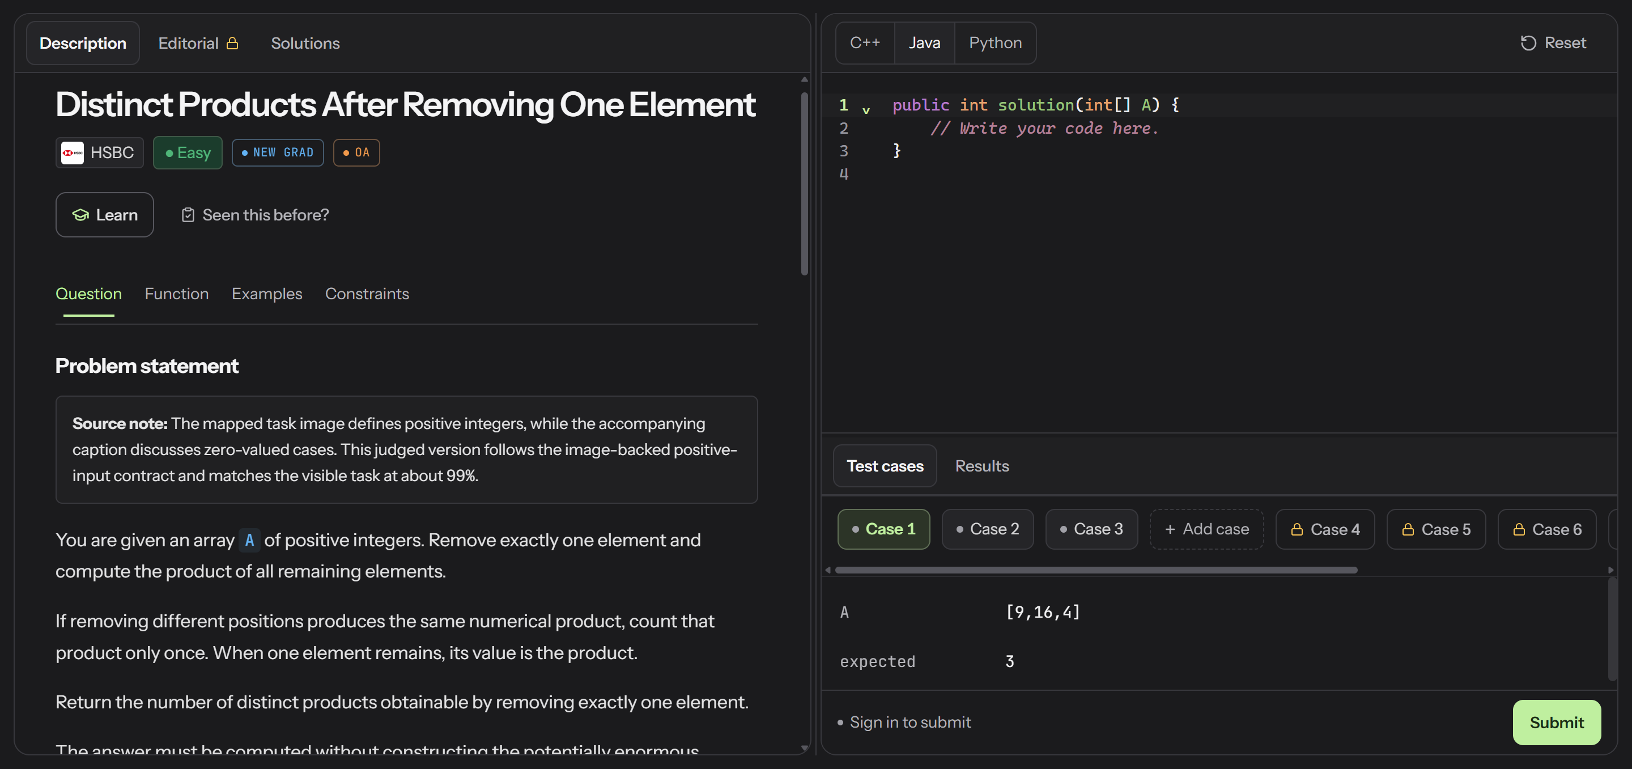The width and height of the screenshot is (1632, 769).
Task: Click code line 2 comment
Action: coord(1044,128)
